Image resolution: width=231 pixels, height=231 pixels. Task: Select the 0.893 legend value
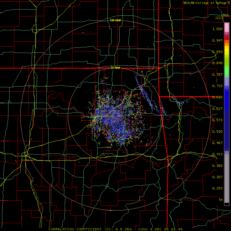(217, 52)
